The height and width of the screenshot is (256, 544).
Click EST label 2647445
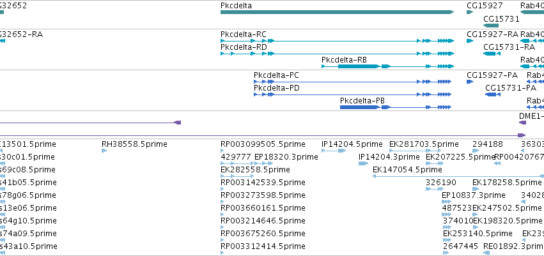(461, 246)
